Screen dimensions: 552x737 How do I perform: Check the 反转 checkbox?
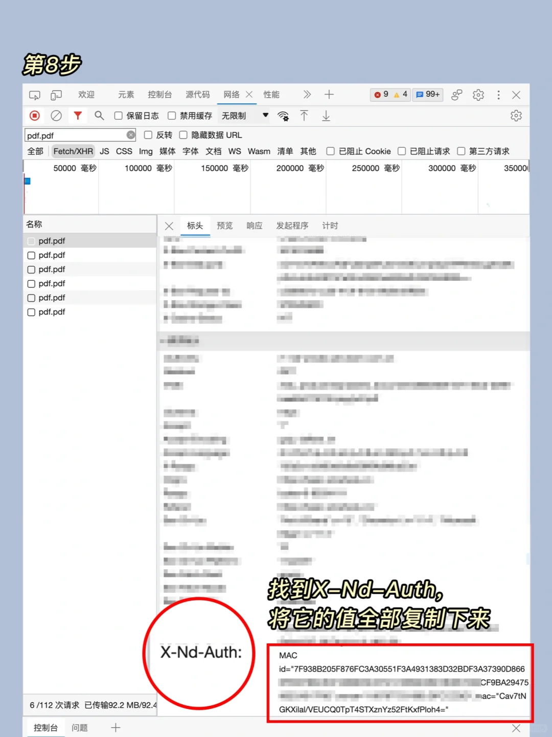[x=148, y=135]
